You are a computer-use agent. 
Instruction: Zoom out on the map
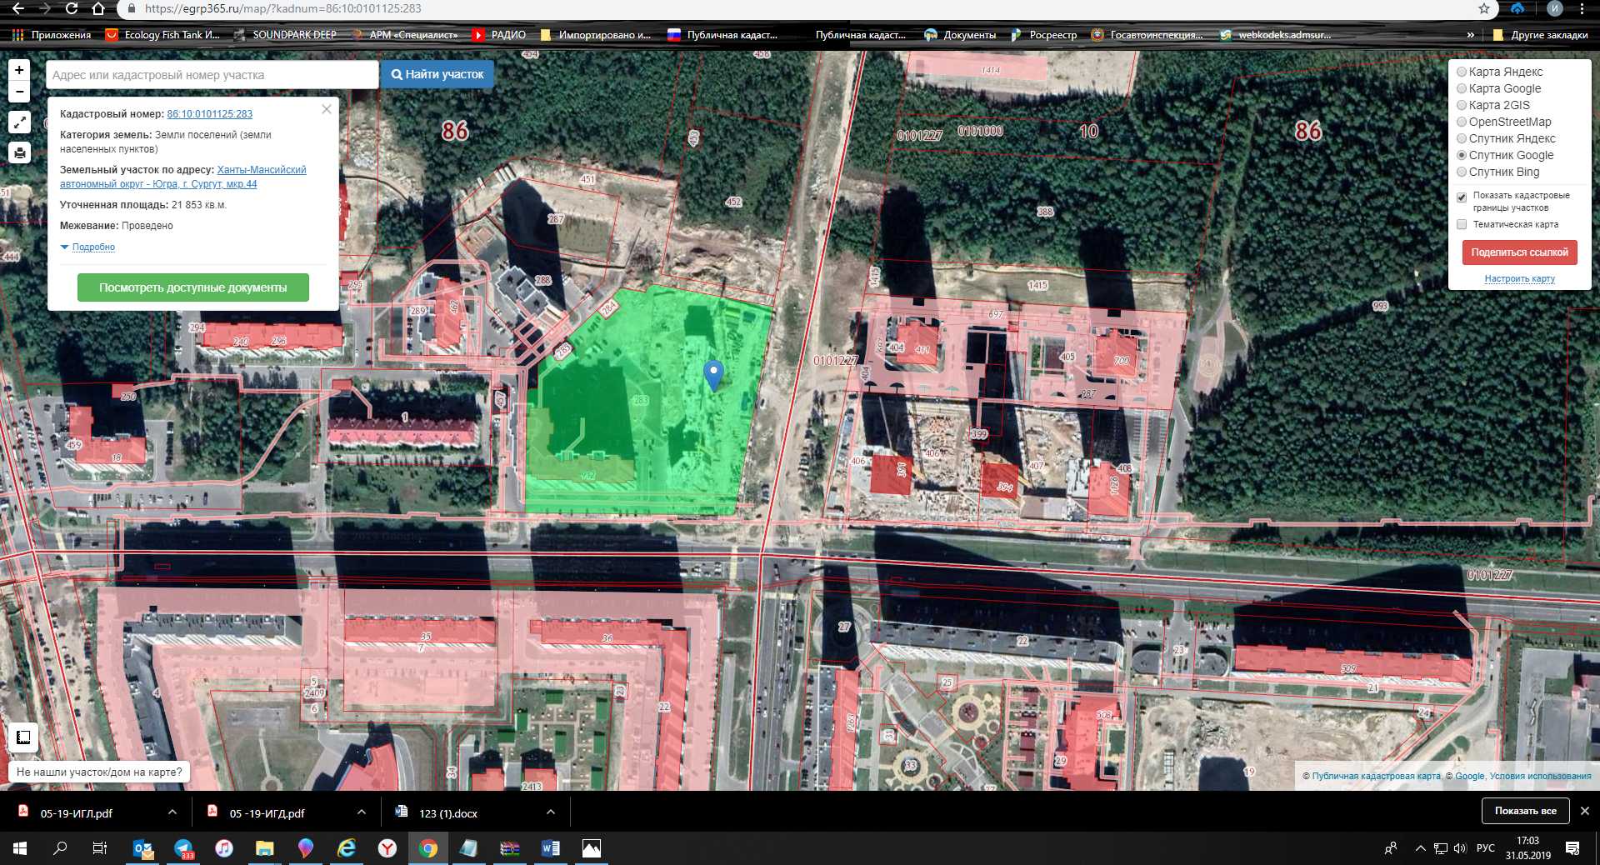(x=19, y=92)
